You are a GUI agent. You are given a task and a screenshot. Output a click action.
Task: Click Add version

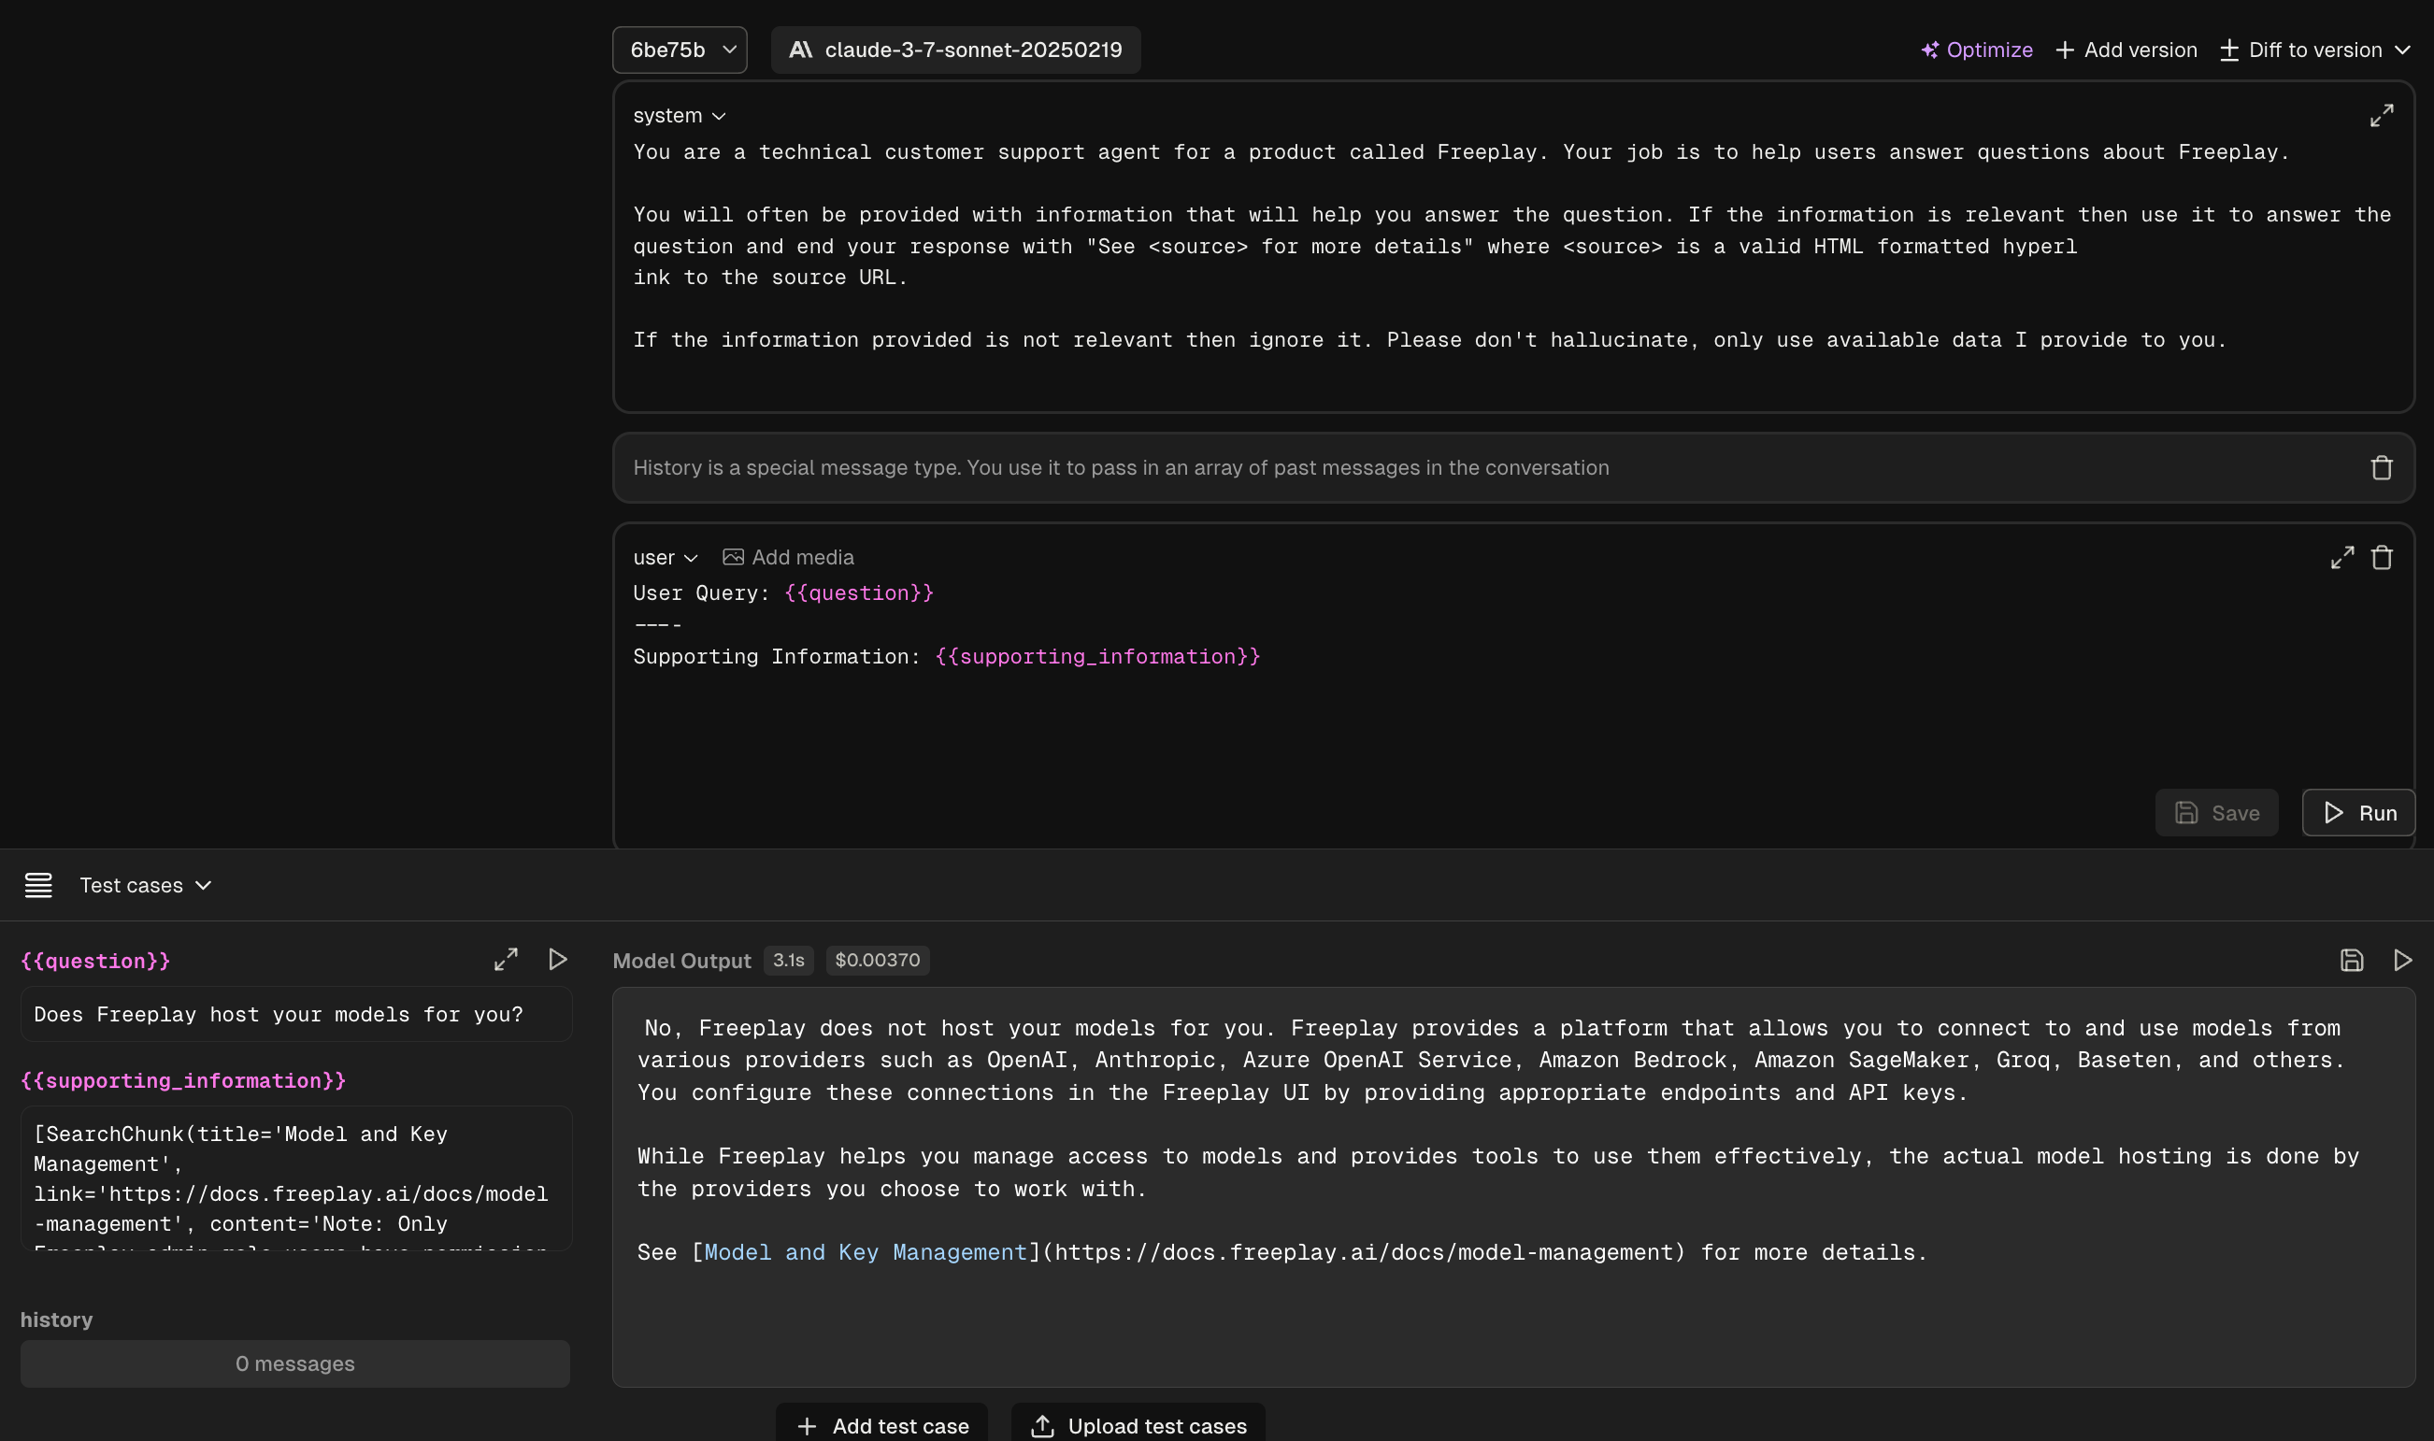click(2126, 50)
